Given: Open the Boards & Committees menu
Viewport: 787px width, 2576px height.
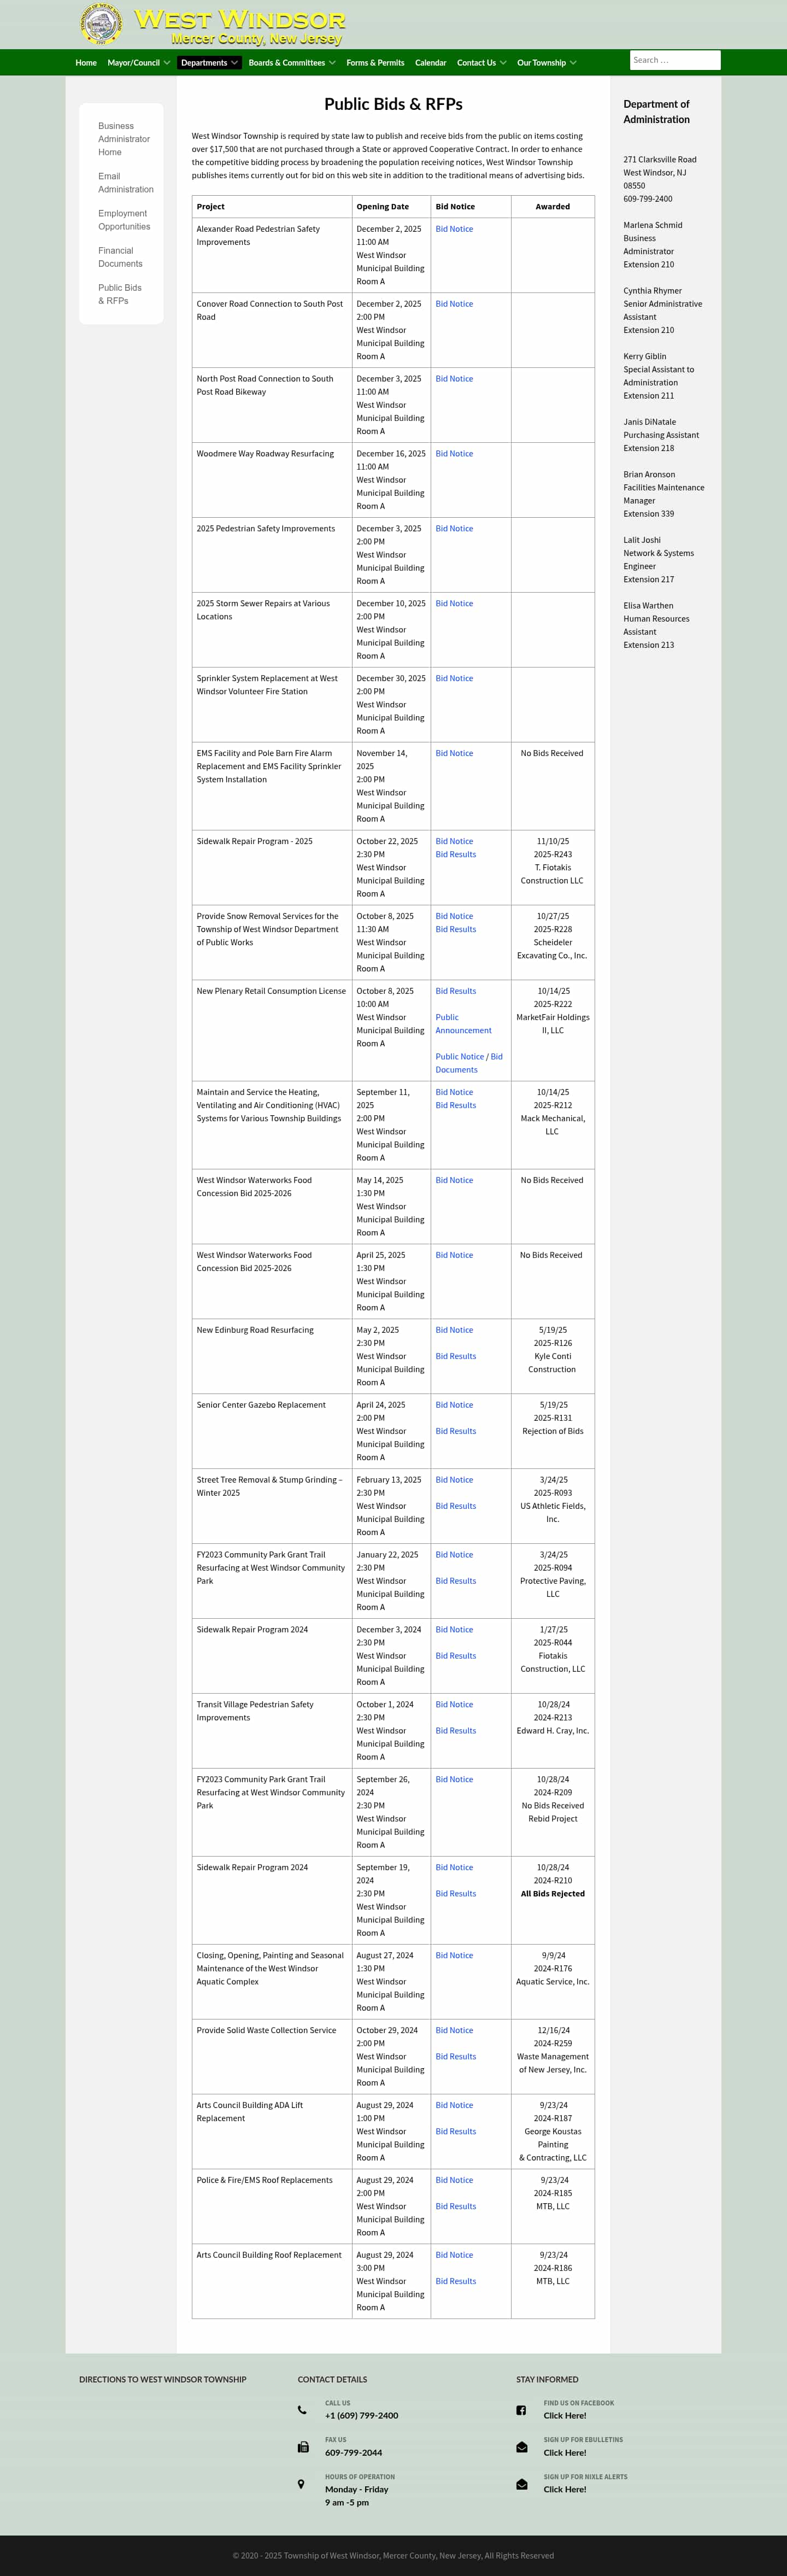Looking at the screenshot, I should pos(287,63).
